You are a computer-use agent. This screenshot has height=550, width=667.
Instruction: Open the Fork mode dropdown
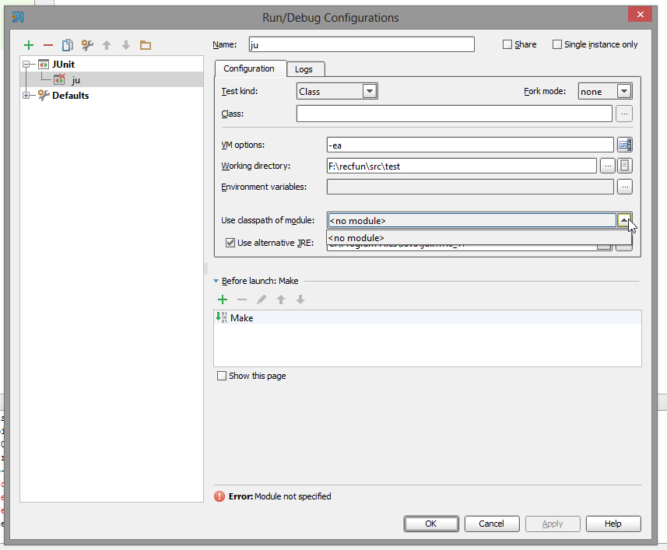click(623, 91)
